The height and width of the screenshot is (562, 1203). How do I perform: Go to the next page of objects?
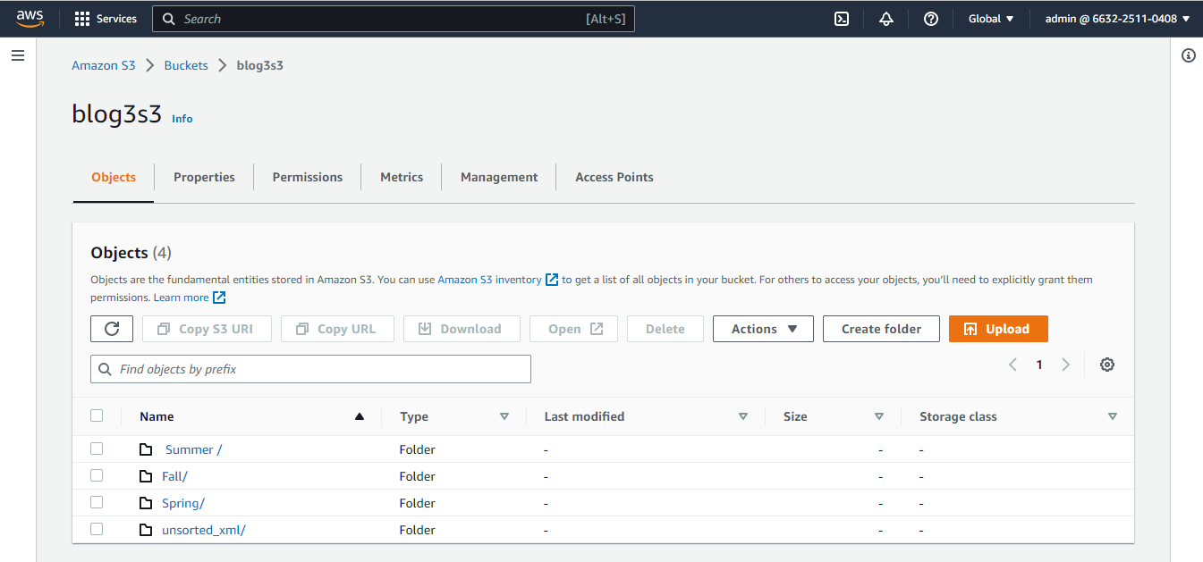1065,365
